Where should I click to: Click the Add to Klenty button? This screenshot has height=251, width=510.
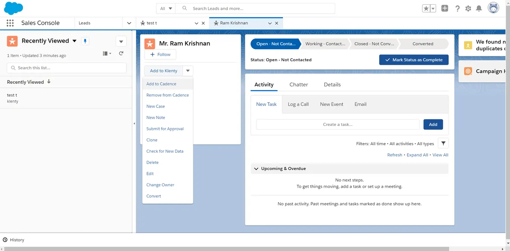coord(164,71)
